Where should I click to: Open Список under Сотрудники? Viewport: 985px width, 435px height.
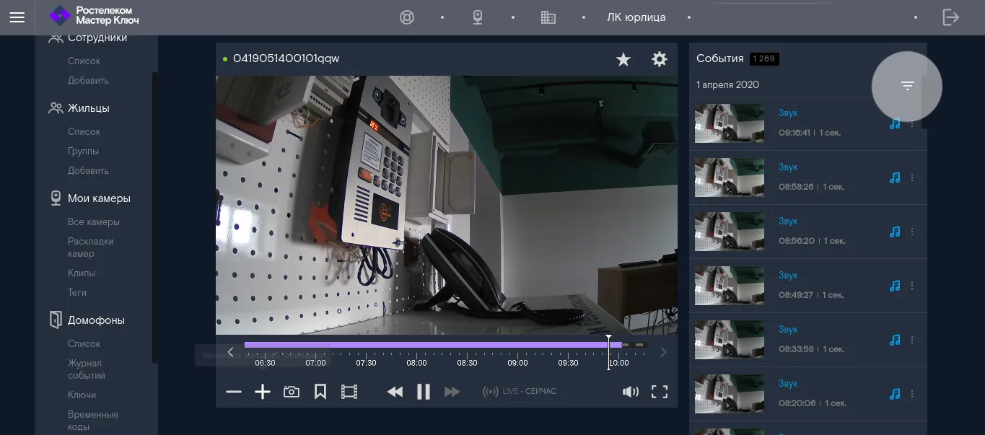[x=84, y=61]
